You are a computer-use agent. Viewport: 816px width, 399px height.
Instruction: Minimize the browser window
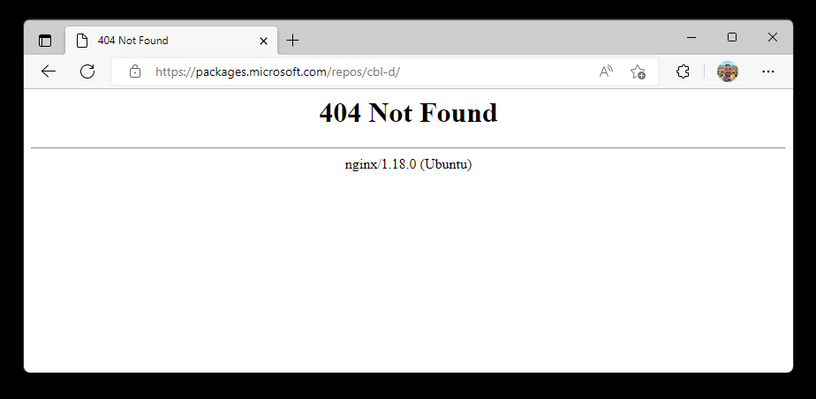tap(691, 37)
